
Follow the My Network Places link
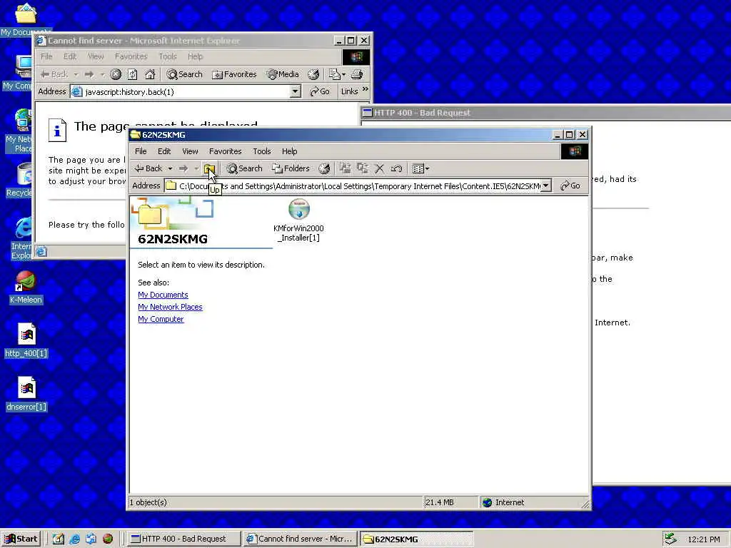[170, 307]
